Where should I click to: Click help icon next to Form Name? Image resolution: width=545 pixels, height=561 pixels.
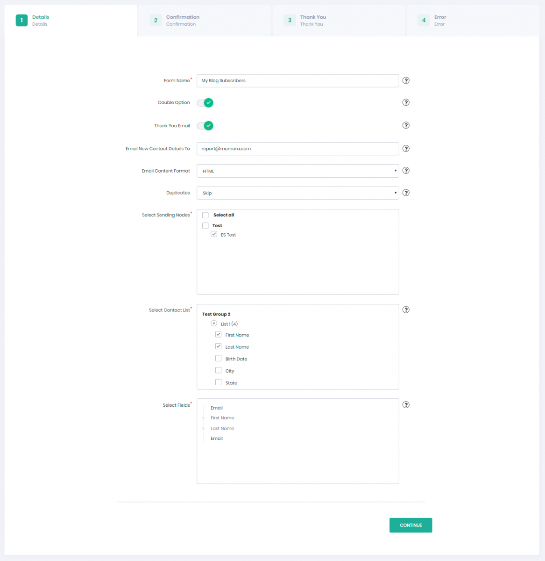pos(406,80)
